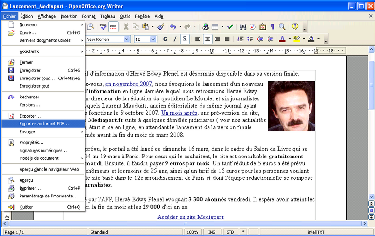This screenshot has height=236, width=375.
Task: Click the vertical scrollbar down arrow
Action: (371, 197)
